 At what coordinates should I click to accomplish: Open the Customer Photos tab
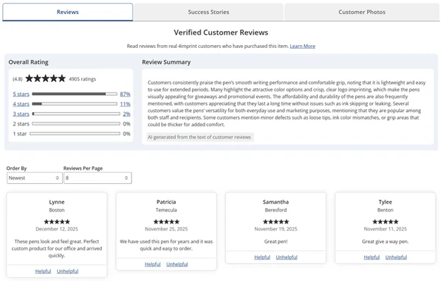click(362, 12)
